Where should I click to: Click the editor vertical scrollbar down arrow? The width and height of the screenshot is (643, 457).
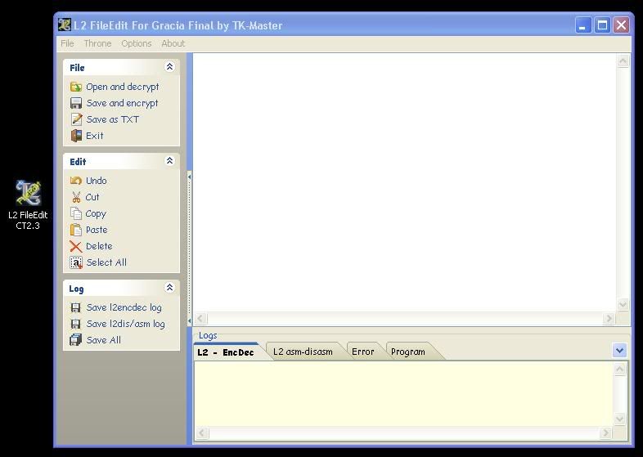click(623, 305)
